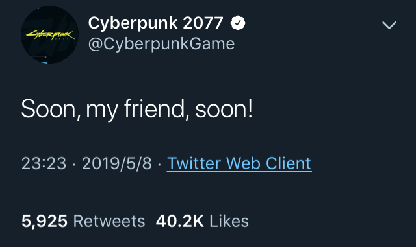The height and width of the screenshot is (247, 416).
Task: View the 5,925 retweet count
Action: 44,221
